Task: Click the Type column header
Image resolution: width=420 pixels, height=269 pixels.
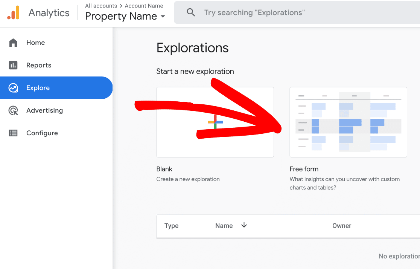Action: [x=171, y=226]
